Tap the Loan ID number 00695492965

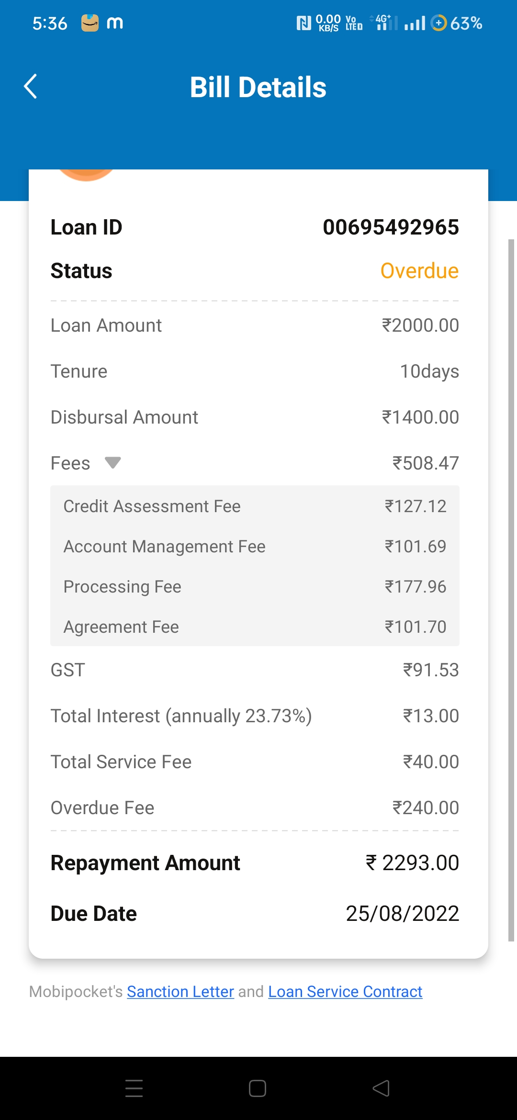[391, 227]
